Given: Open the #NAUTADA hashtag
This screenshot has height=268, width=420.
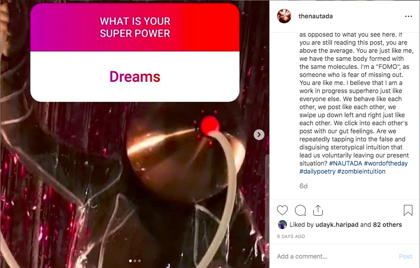Looking at the screenshot, I should point(345,163).
